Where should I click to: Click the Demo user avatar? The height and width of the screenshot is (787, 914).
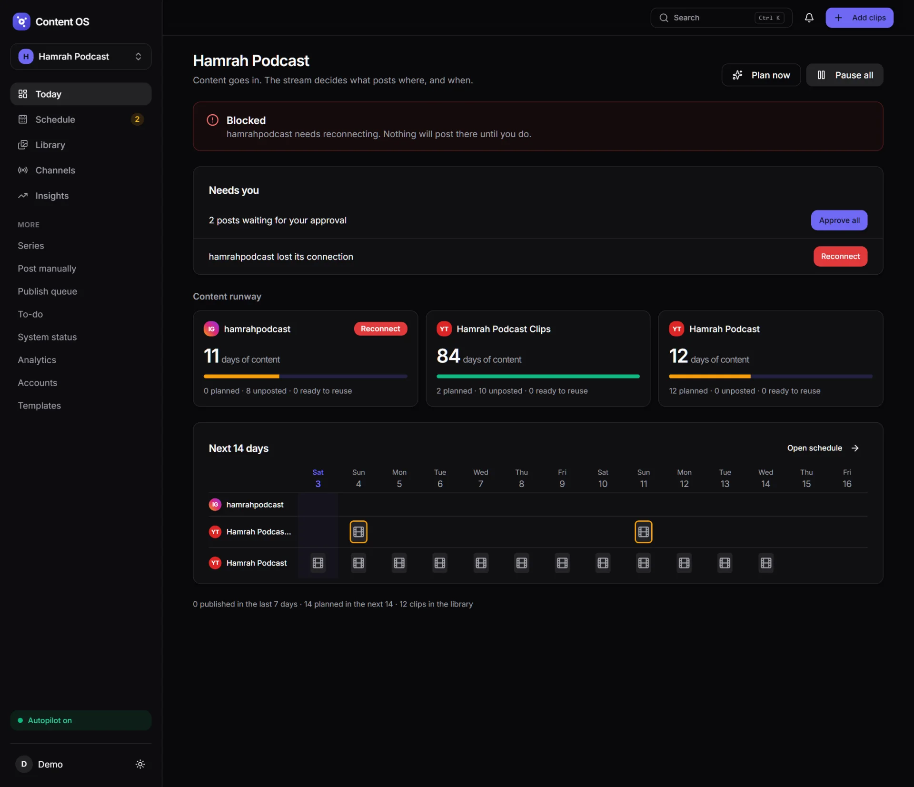[x=24, y=764]
